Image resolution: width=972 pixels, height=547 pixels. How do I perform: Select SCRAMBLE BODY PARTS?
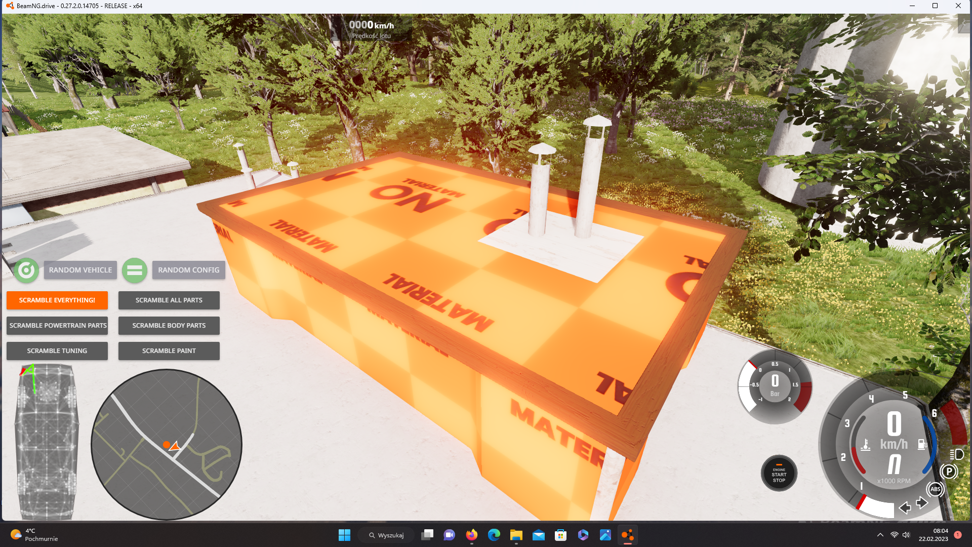(169, 326)
